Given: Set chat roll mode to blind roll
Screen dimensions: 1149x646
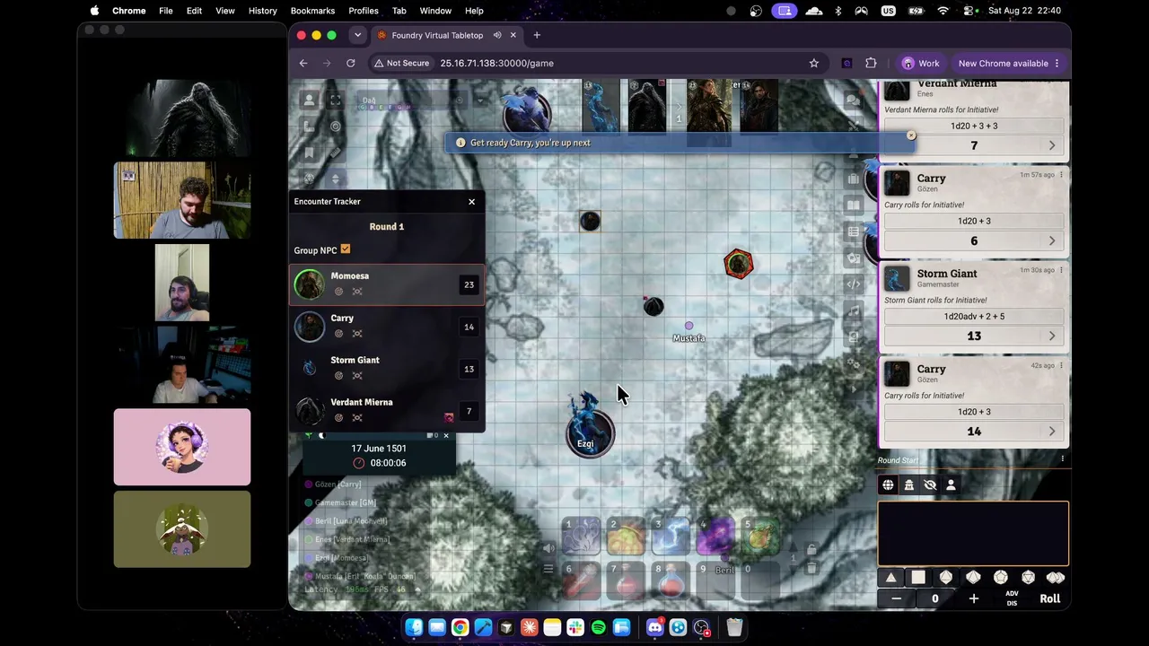Looking at the screenshot, I should pyautogui.click(x=930, y=485).
